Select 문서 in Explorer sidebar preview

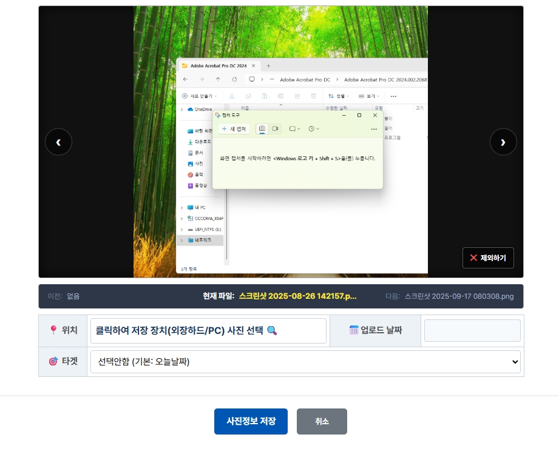pyautogui.click(x=195, y=153)
